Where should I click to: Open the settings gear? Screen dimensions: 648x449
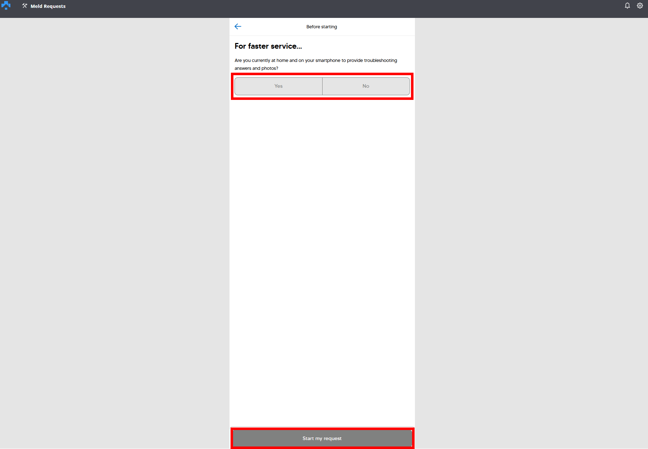coord(640,6)
